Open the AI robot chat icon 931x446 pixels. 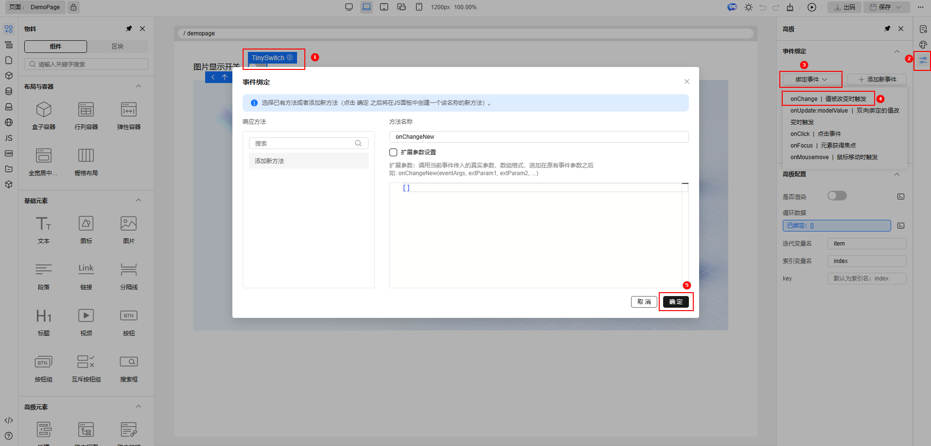pos(732,7)
